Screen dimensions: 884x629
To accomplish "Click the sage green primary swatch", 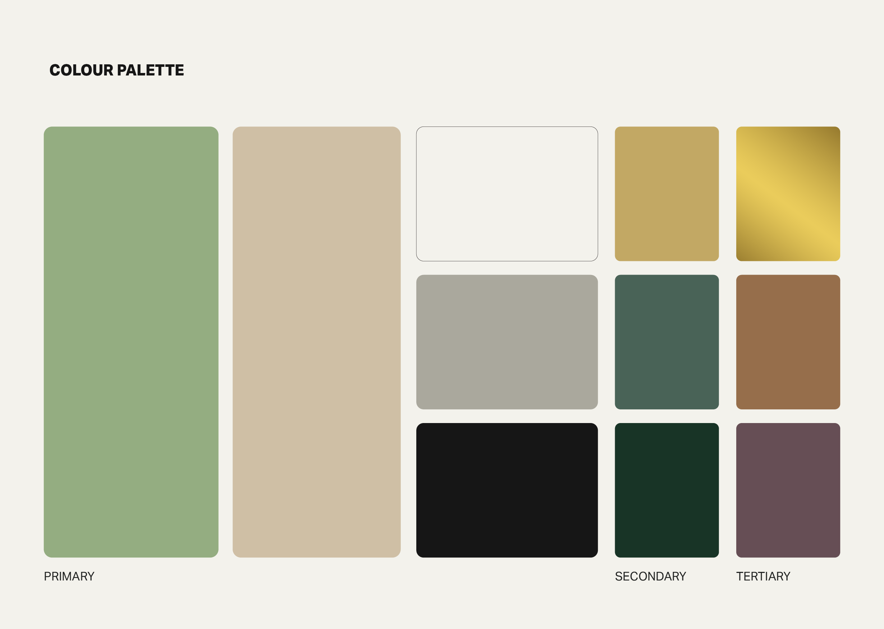I will (131, 342).
